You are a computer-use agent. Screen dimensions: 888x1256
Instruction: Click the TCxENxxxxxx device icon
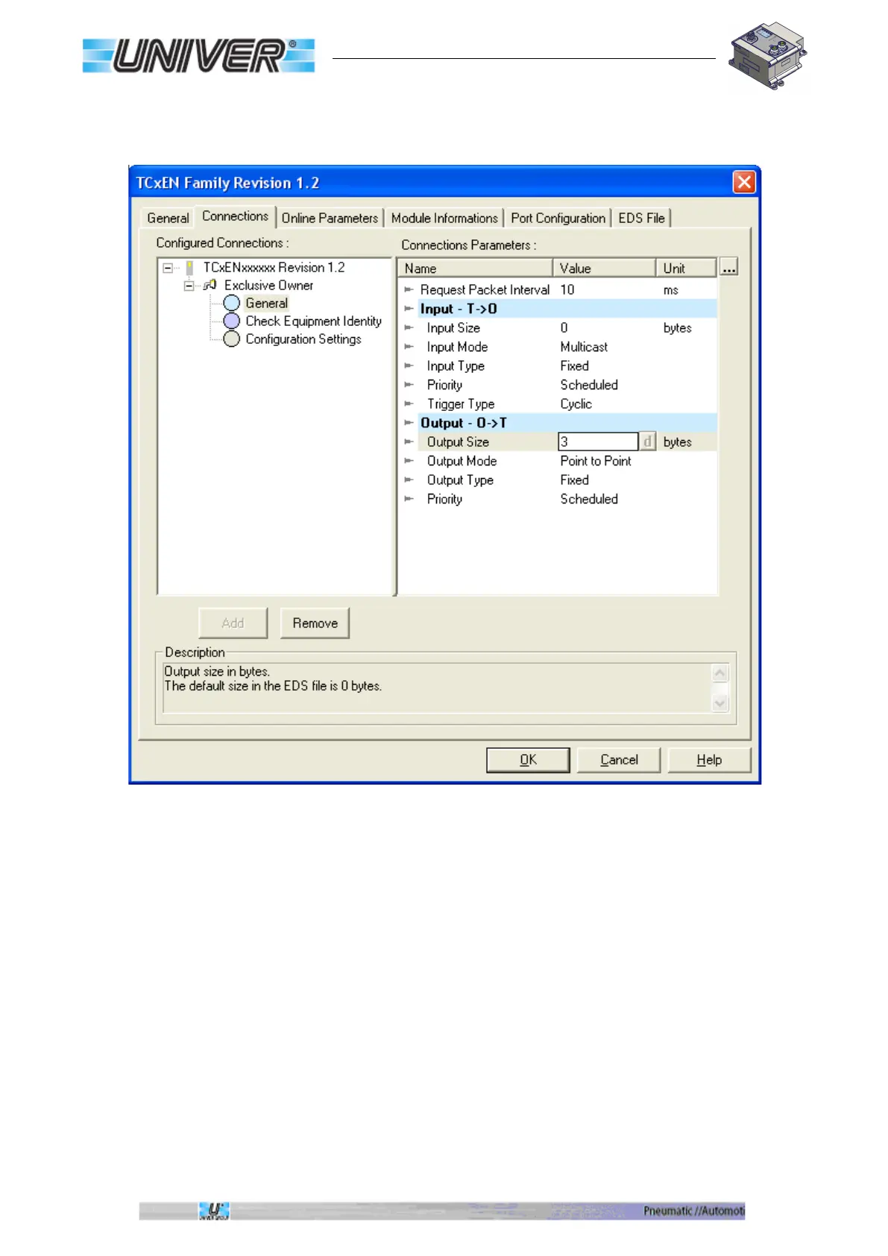point(189,267)
